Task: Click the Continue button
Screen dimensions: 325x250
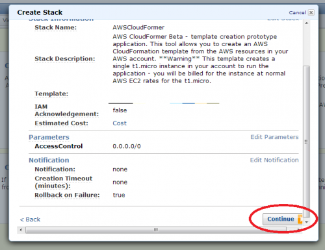Action: pyautogui.click(x=283, y=219)
